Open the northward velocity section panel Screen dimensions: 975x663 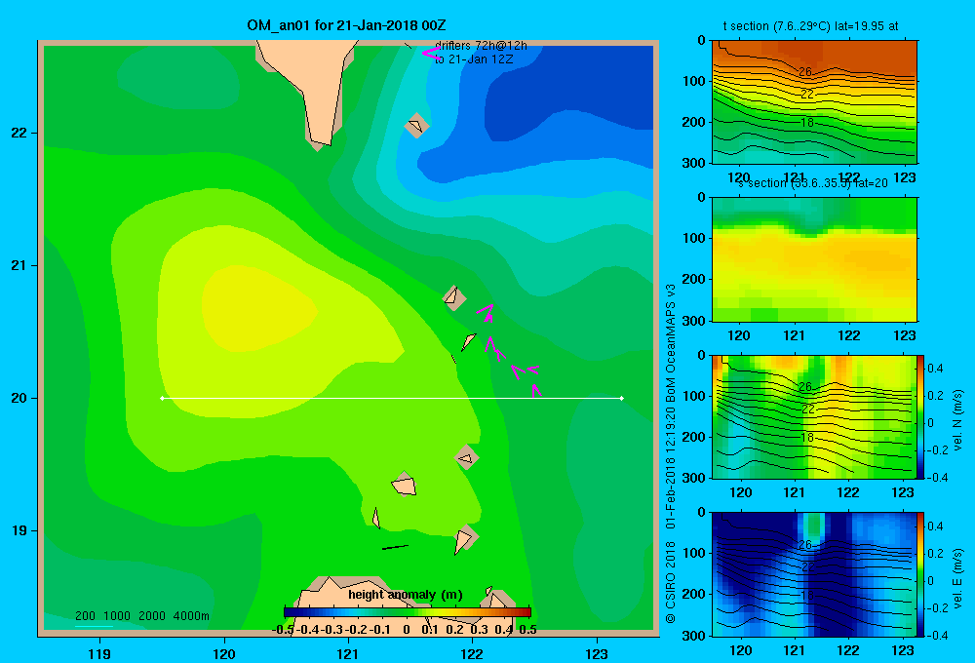[814, 416]
